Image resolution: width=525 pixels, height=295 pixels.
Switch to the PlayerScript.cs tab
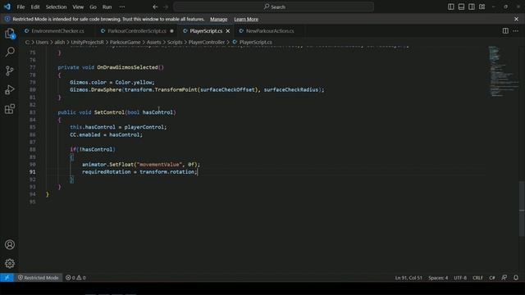tap(206, 31)
